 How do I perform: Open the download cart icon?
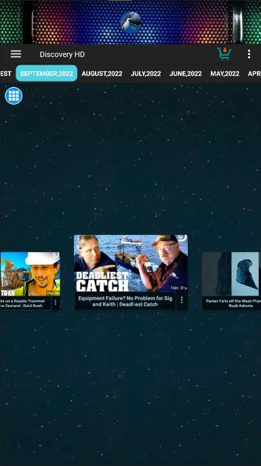[224, 54]
